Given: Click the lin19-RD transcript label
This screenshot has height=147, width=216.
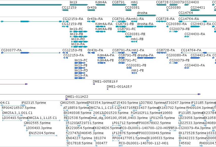Looking at the screenshot, I should [78, 39].
